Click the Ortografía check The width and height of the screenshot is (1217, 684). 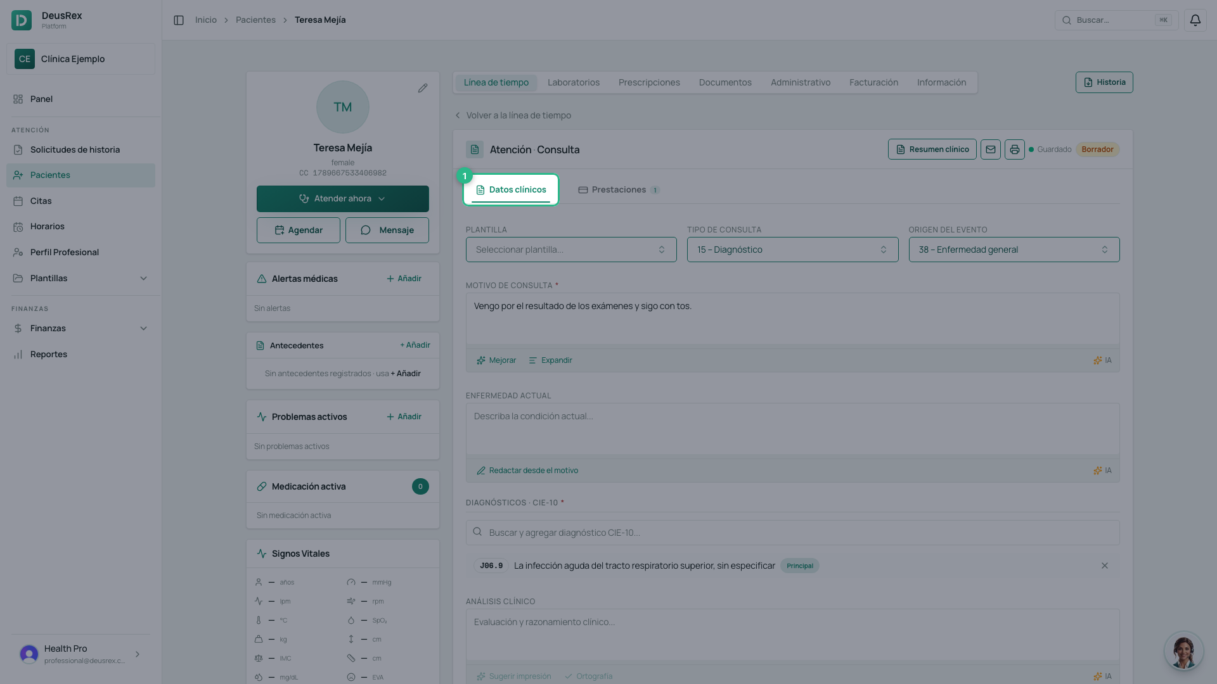[x=588, y=676]
